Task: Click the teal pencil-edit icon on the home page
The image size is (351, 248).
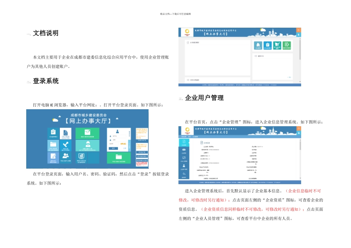Action: (277, 45)
